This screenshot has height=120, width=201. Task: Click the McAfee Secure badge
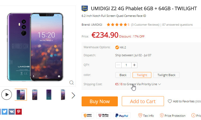104,115
